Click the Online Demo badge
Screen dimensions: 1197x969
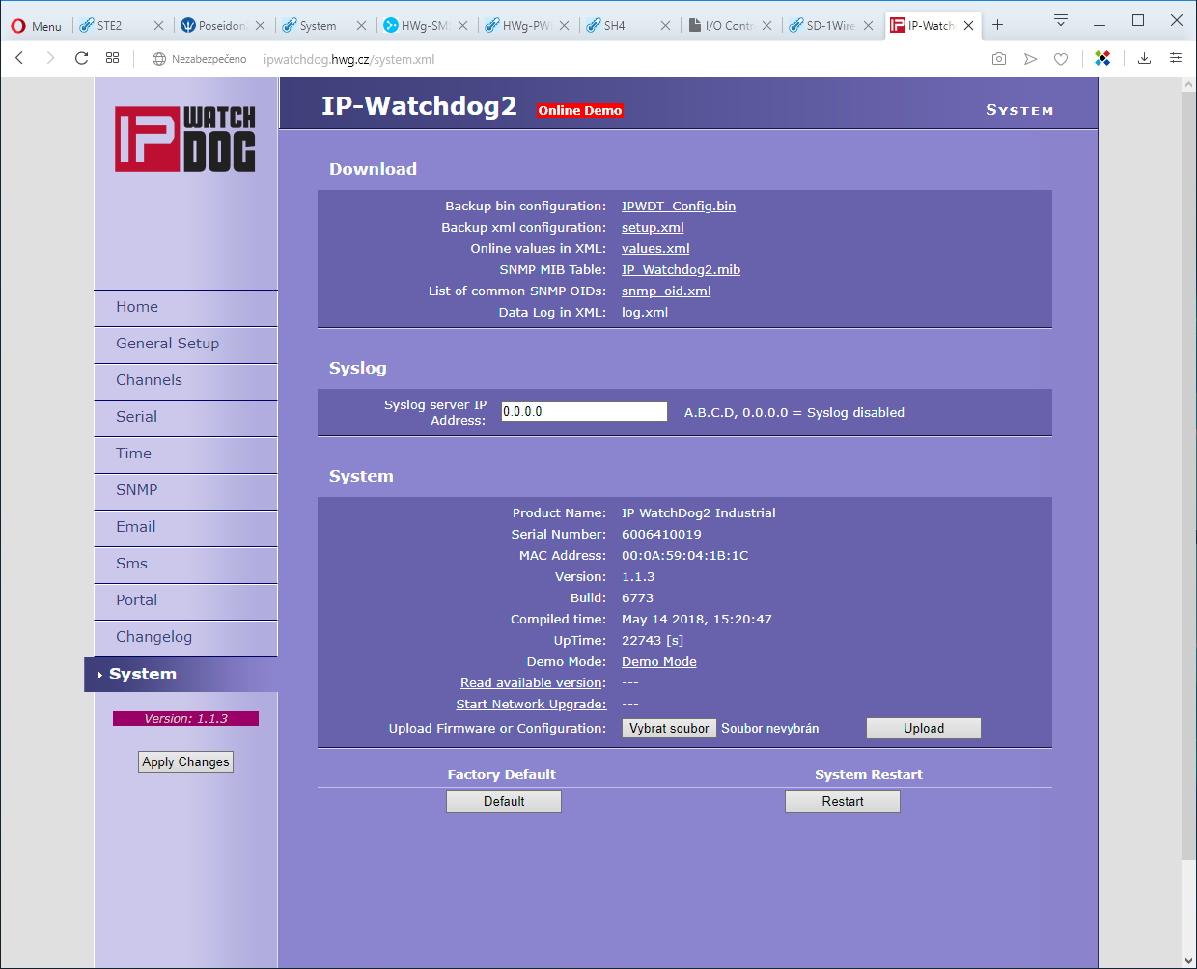pos(580,111)
